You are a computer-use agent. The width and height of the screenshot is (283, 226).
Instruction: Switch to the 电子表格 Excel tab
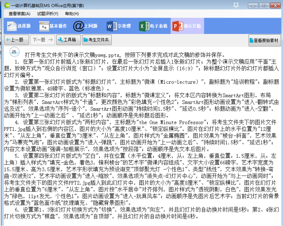(153, 26)
